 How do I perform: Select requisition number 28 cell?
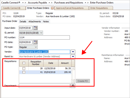pyautogui.click(x=36, y=68)
